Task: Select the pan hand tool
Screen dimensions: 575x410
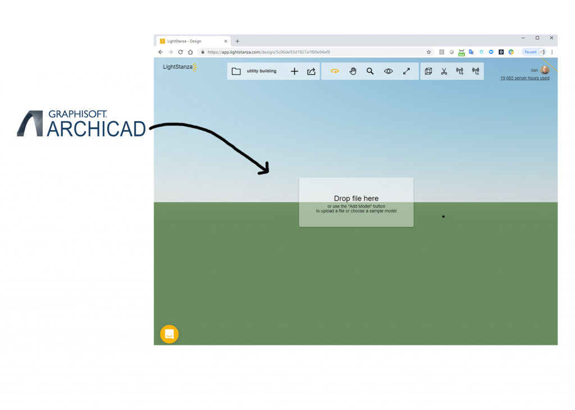Action: [x=353, y=71]
